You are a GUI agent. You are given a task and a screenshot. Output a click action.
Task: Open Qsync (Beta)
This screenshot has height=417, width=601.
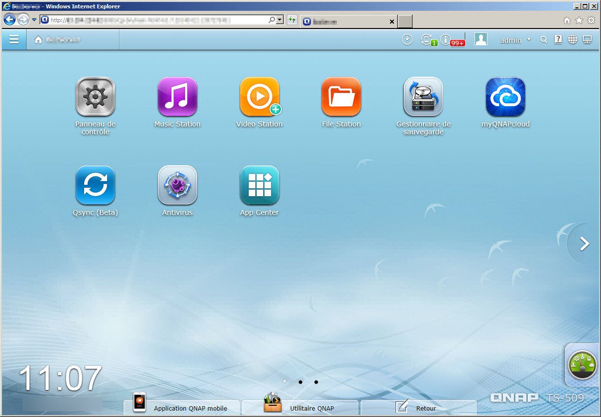[x=95, y=185]
